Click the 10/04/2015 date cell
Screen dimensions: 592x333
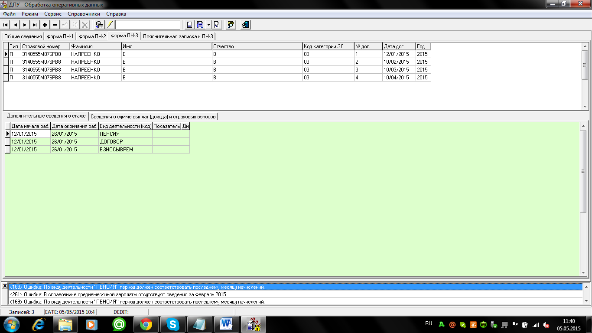pyautogui.click(x=399, y=78)
